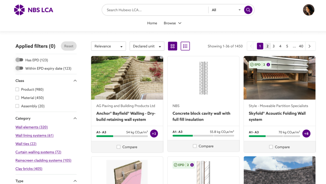
Task: Toggle the Has EPD switch
Action: [x=19, y=60]
